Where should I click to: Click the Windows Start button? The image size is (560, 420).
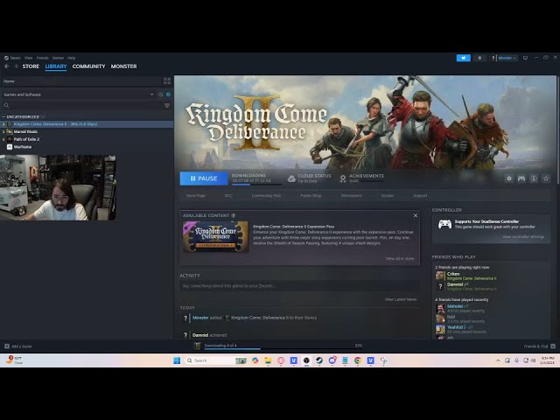pyautogui.click(x=177, y=360)
